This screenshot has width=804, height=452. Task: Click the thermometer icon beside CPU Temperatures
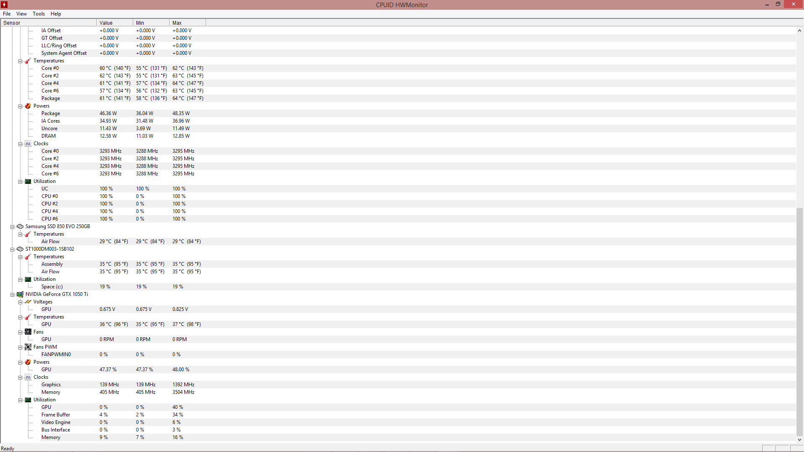click(28, 61)
